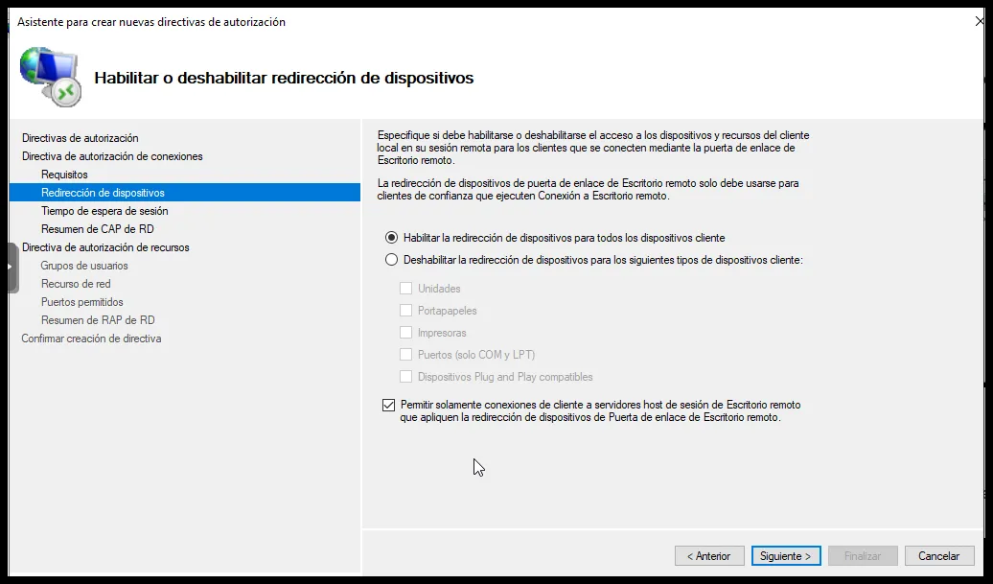Image resolution: width=993 pixels, height=584 pixels.
Task: Click the Finalizar button
Action: pyautogui.click(x=863, y=555)
